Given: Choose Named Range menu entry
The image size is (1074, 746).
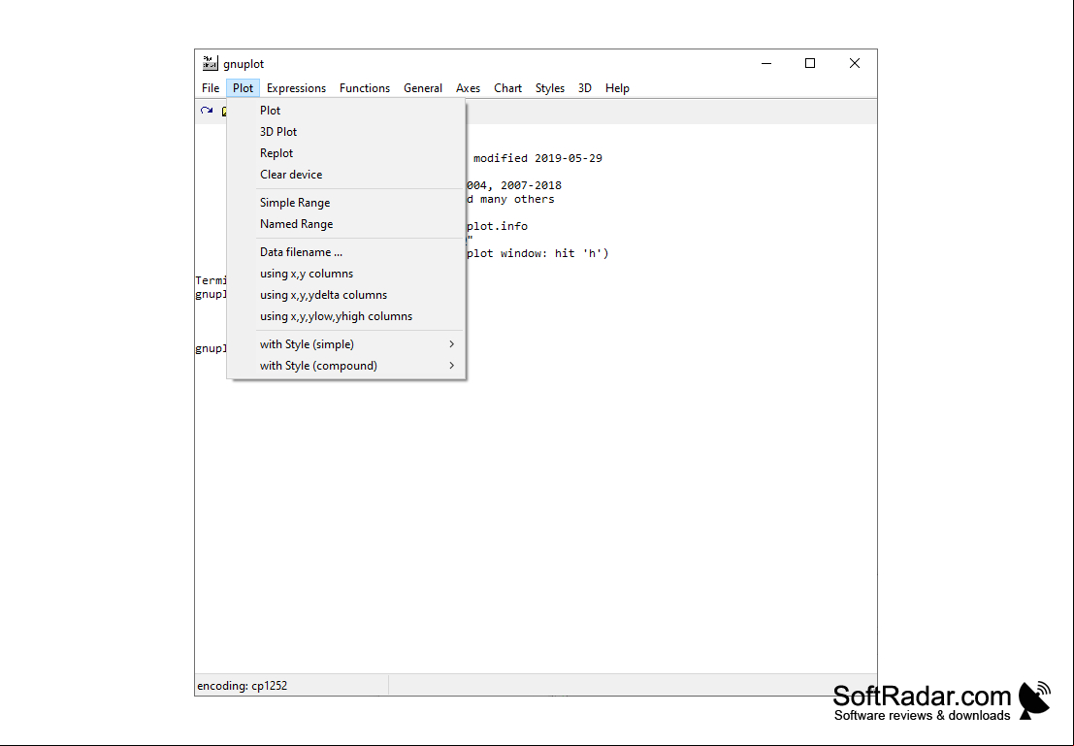Looking at the screenshot, I should click(346, 224).
